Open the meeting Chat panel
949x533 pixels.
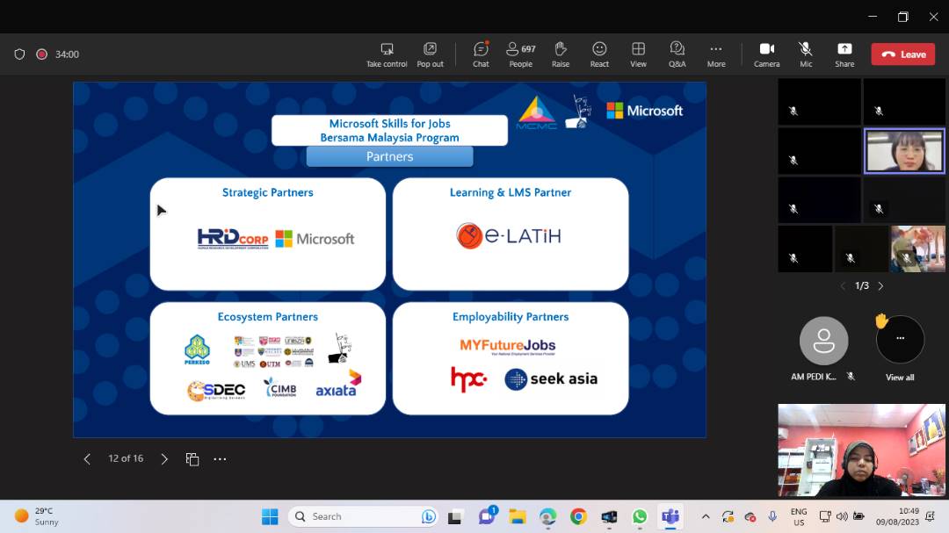tap(481, 54)
